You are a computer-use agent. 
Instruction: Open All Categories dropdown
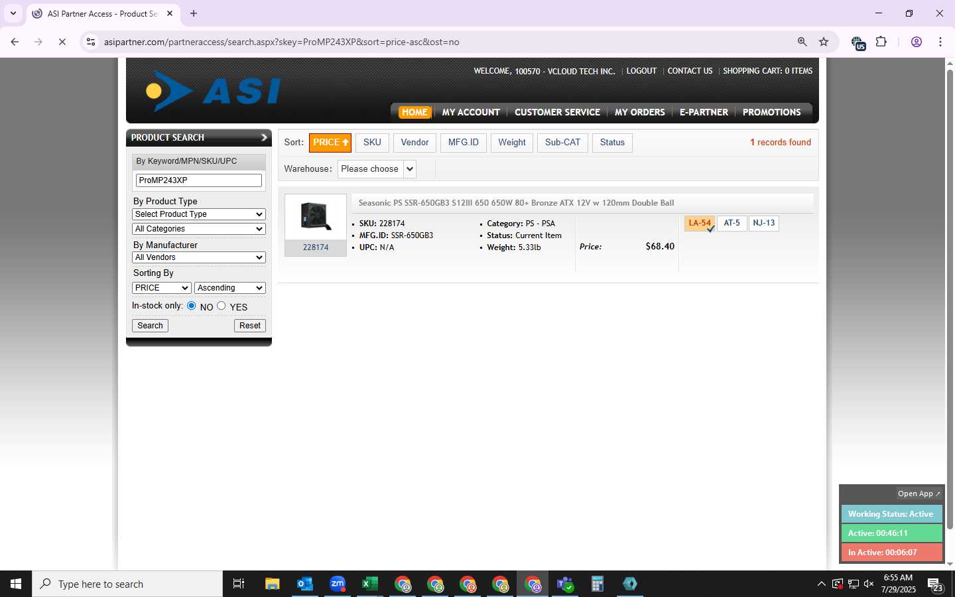[199, 229]
